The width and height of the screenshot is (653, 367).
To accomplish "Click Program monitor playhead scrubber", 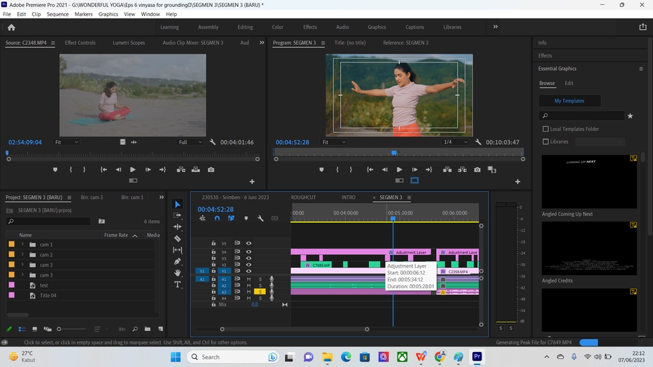I will (x=394, y=153).
